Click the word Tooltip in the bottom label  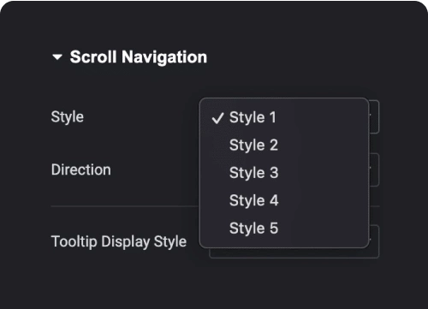point(74,242)
